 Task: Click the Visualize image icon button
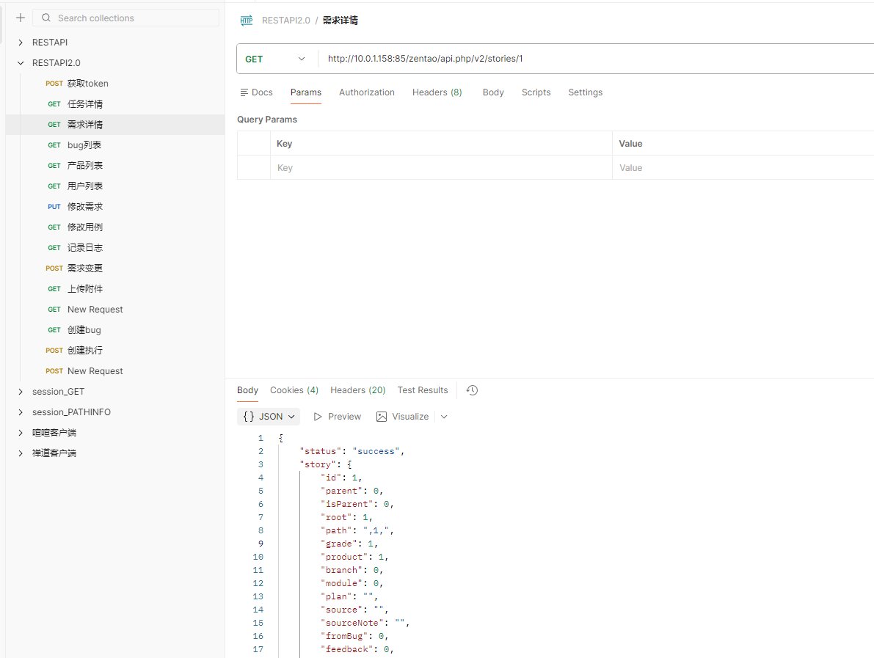point(382,417)
